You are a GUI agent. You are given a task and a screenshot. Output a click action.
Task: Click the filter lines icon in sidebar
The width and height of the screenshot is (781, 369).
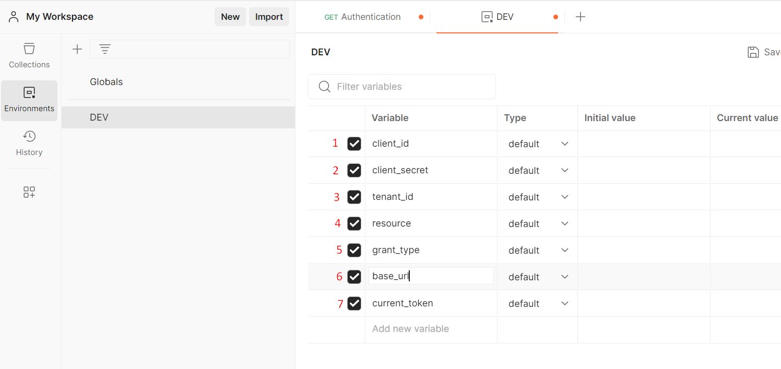click(x=105, y=49)
